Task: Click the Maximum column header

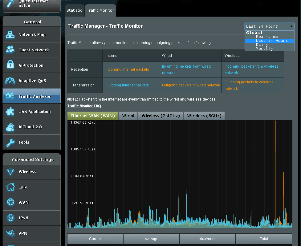Action: pyautogui.click(x=207, y=239)
